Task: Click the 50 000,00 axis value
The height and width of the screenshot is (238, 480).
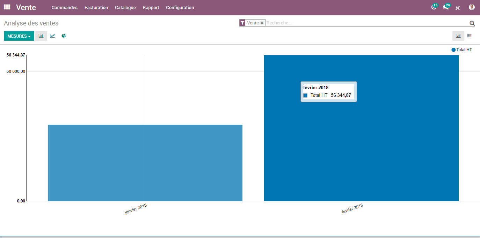Action: tap(16, 71)
